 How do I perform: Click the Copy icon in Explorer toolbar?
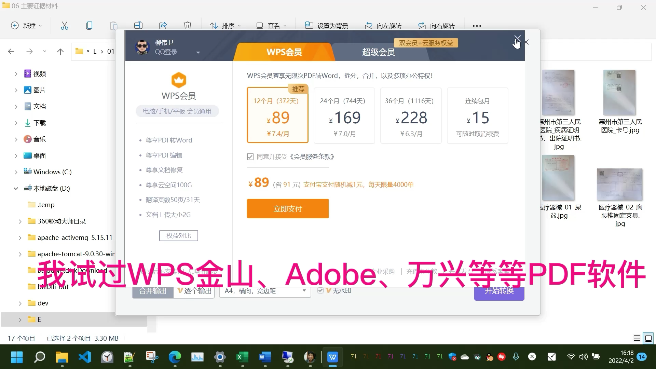point(89,26)
